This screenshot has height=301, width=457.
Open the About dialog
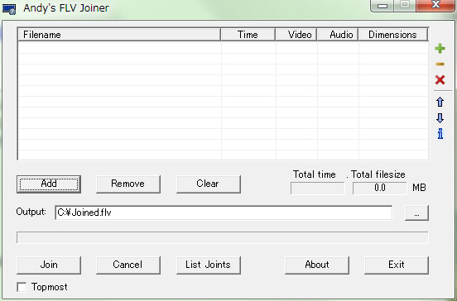pyautogui.click(x=317, y=265)
